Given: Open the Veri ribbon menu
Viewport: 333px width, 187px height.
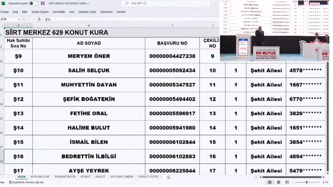Looking at the screenshot, I should click(72, 12).
